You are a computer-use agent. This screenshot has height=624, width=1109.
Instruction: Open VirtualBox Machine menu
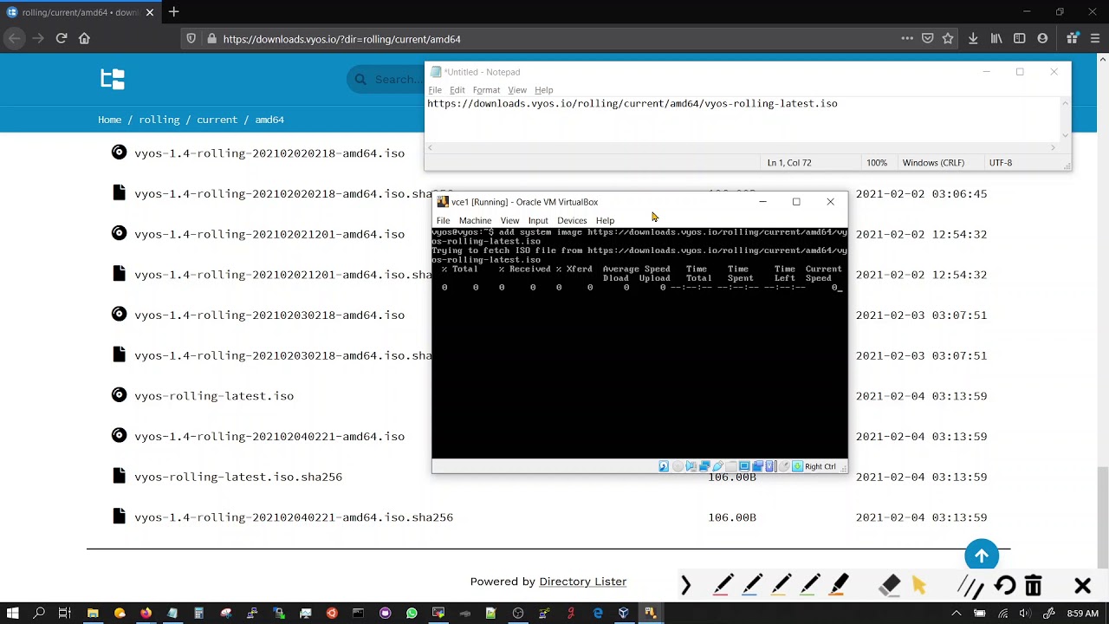475,220
